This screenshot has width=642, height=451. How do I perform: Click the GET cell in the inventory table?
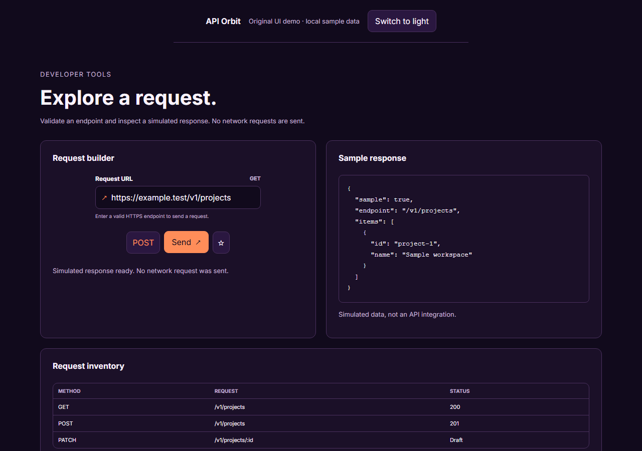[x=64, y=407]
